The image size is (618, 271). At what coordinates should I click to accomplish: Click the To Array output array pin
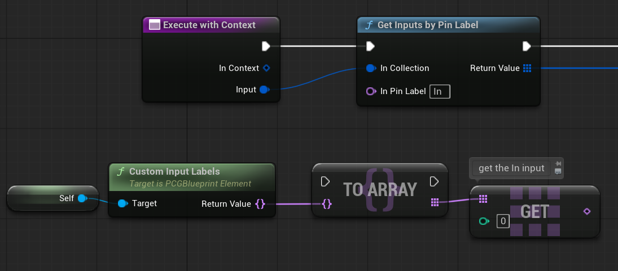point(435,202)
